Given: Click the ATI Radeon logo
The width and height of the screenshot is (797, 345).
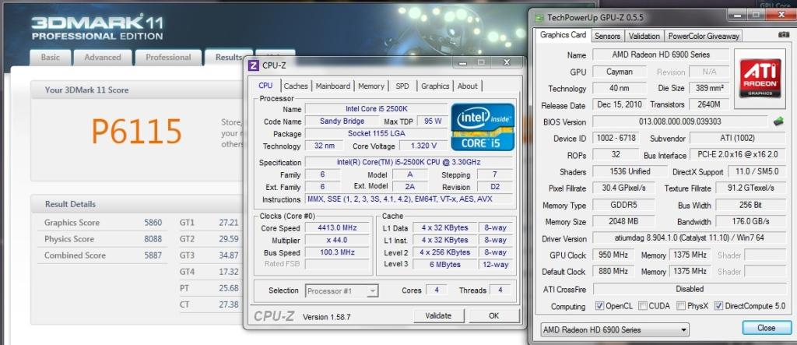Looking at the screenshot, I should pos(760,78).
